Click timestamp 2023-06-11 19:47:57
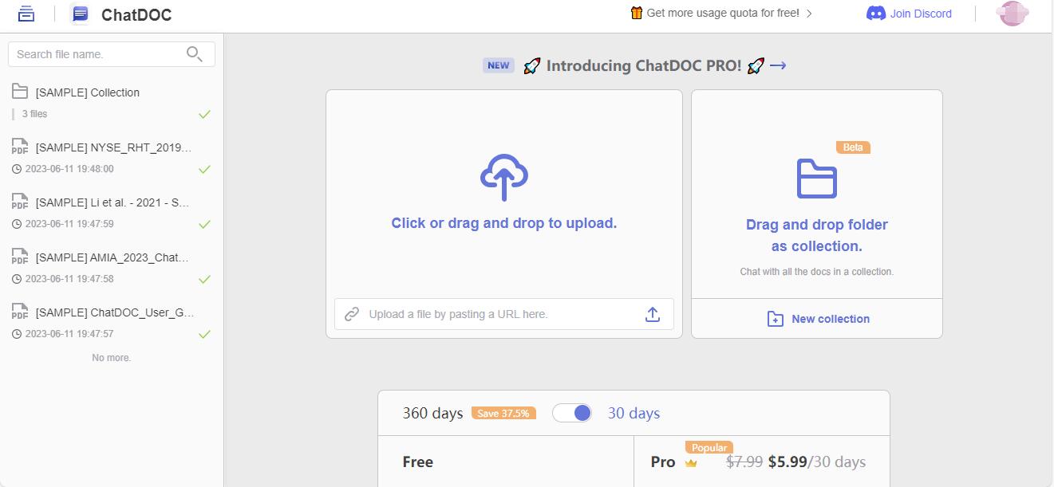This screenshot has height=487, width=1054. point(69,334)
